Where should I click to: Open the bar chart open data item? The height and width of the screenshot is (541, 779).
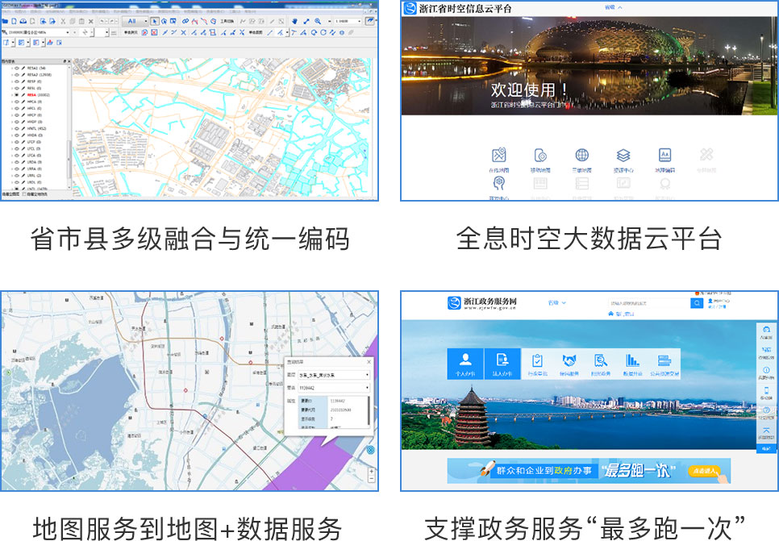632,364
